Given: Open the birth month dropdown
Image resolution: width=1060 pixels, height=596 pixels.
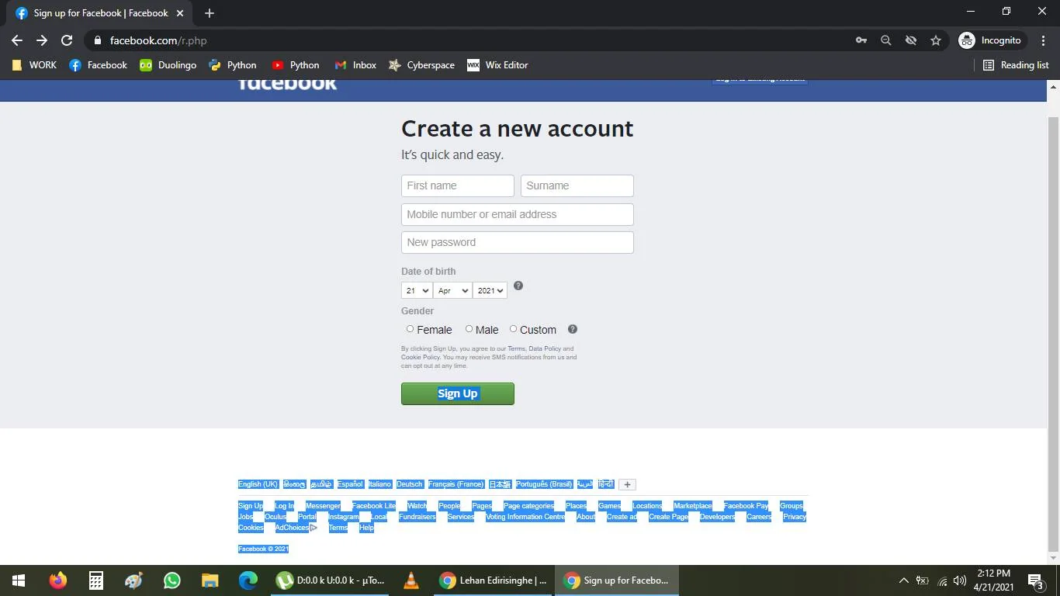Looking at the screenshot, I should 452,290.
